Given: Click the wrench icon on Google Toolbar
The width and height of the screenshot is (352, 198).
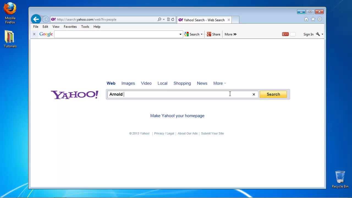Looking at the screenshot, I should pyautogui.click(x=318, y=34).
